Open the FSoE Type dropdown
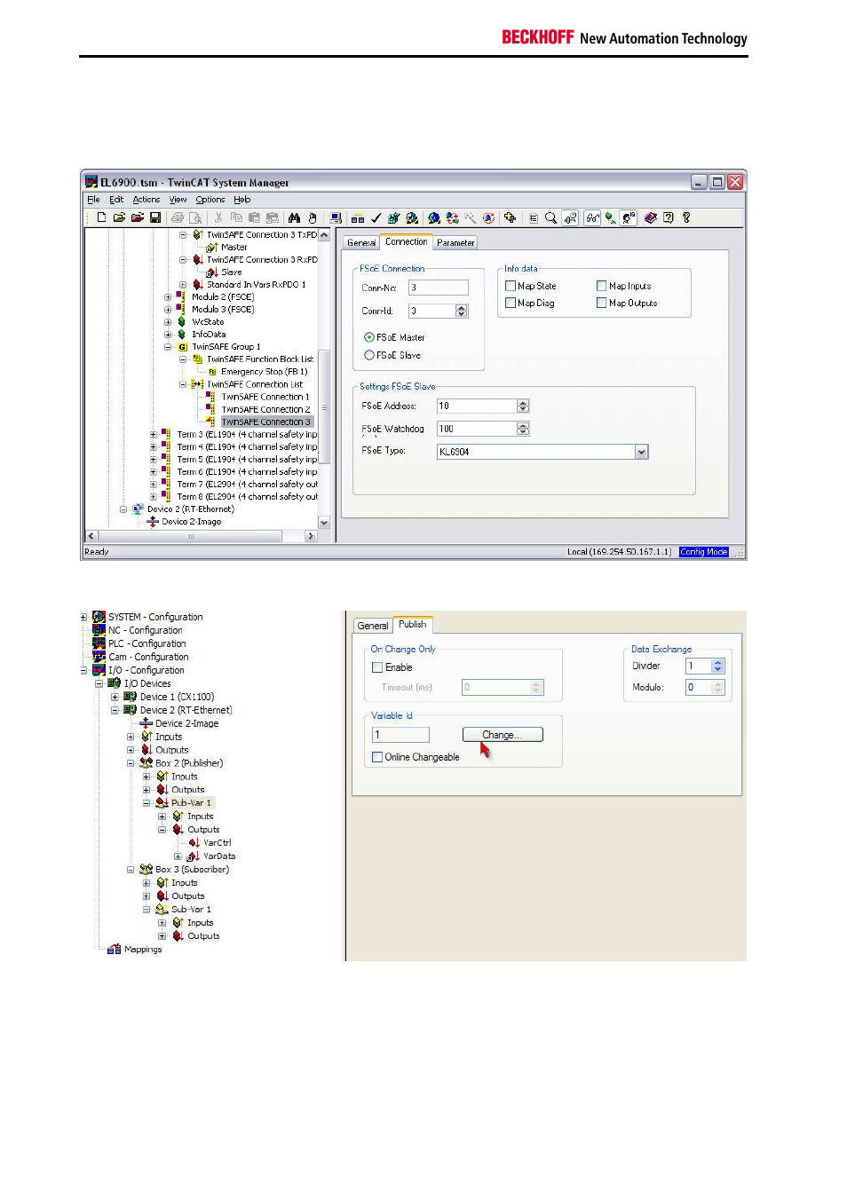Screen dimensions: 847x1199 point(642,452)
